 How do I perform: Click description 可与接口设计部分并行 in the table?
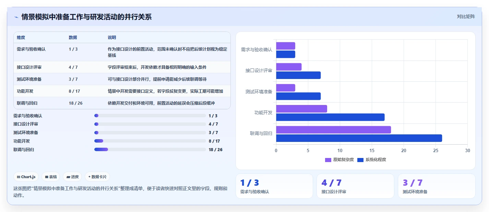(x=157, y=79)
